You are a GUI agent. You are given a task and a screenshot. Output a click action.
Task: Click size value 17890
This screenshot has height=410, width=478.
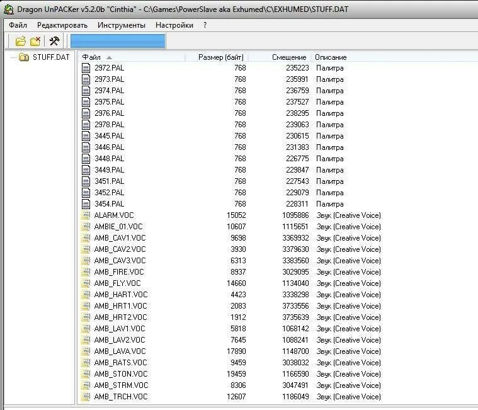236,351
